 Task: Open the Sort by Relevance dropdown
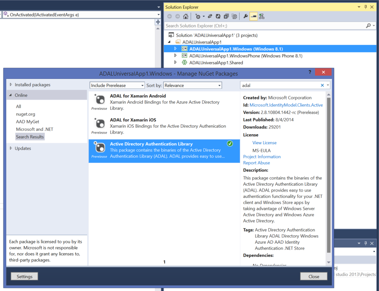point(192,86)
